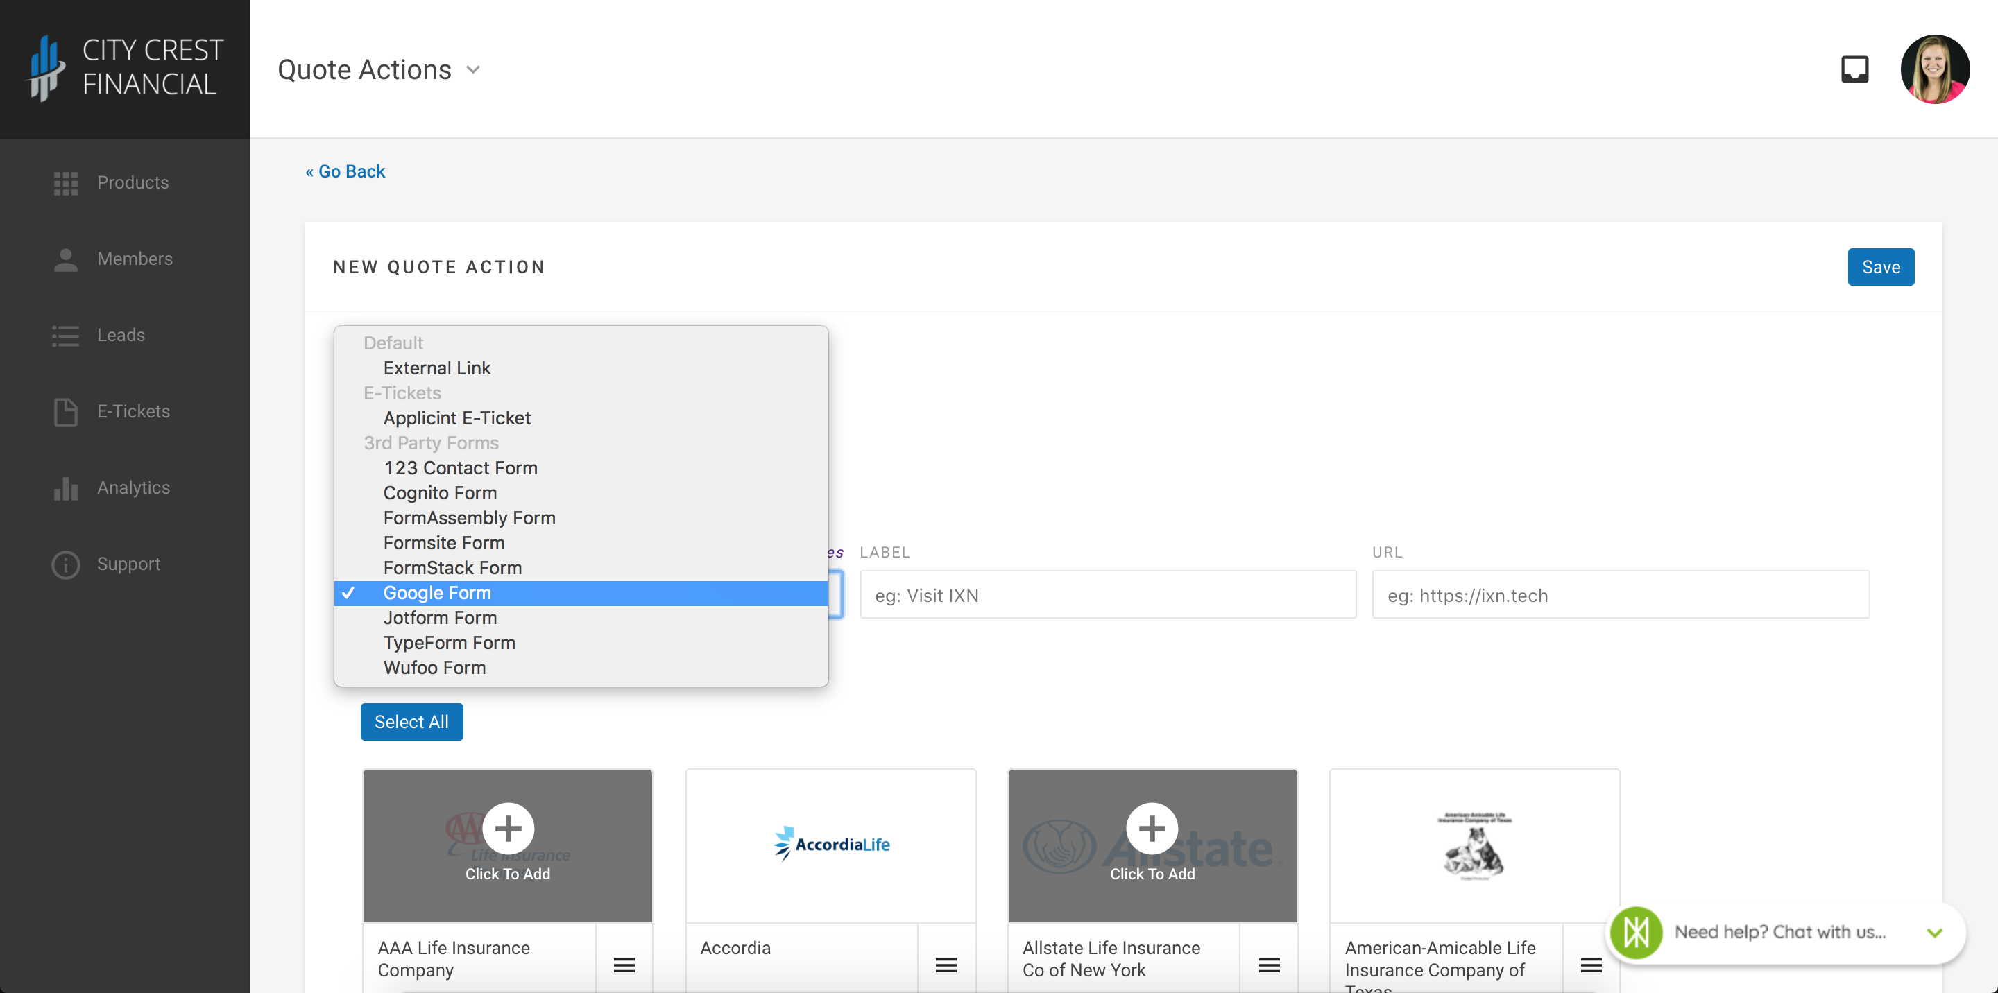Click the plus icon on Allstate card

(1152, 829)
